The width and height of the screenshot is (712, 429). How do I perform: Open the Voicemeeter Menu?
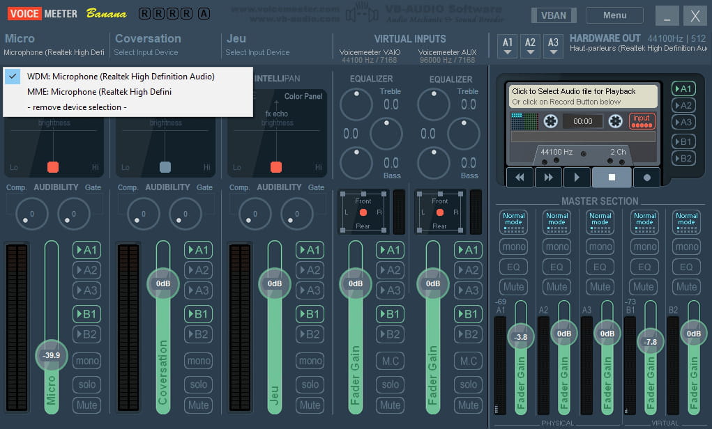614,15
